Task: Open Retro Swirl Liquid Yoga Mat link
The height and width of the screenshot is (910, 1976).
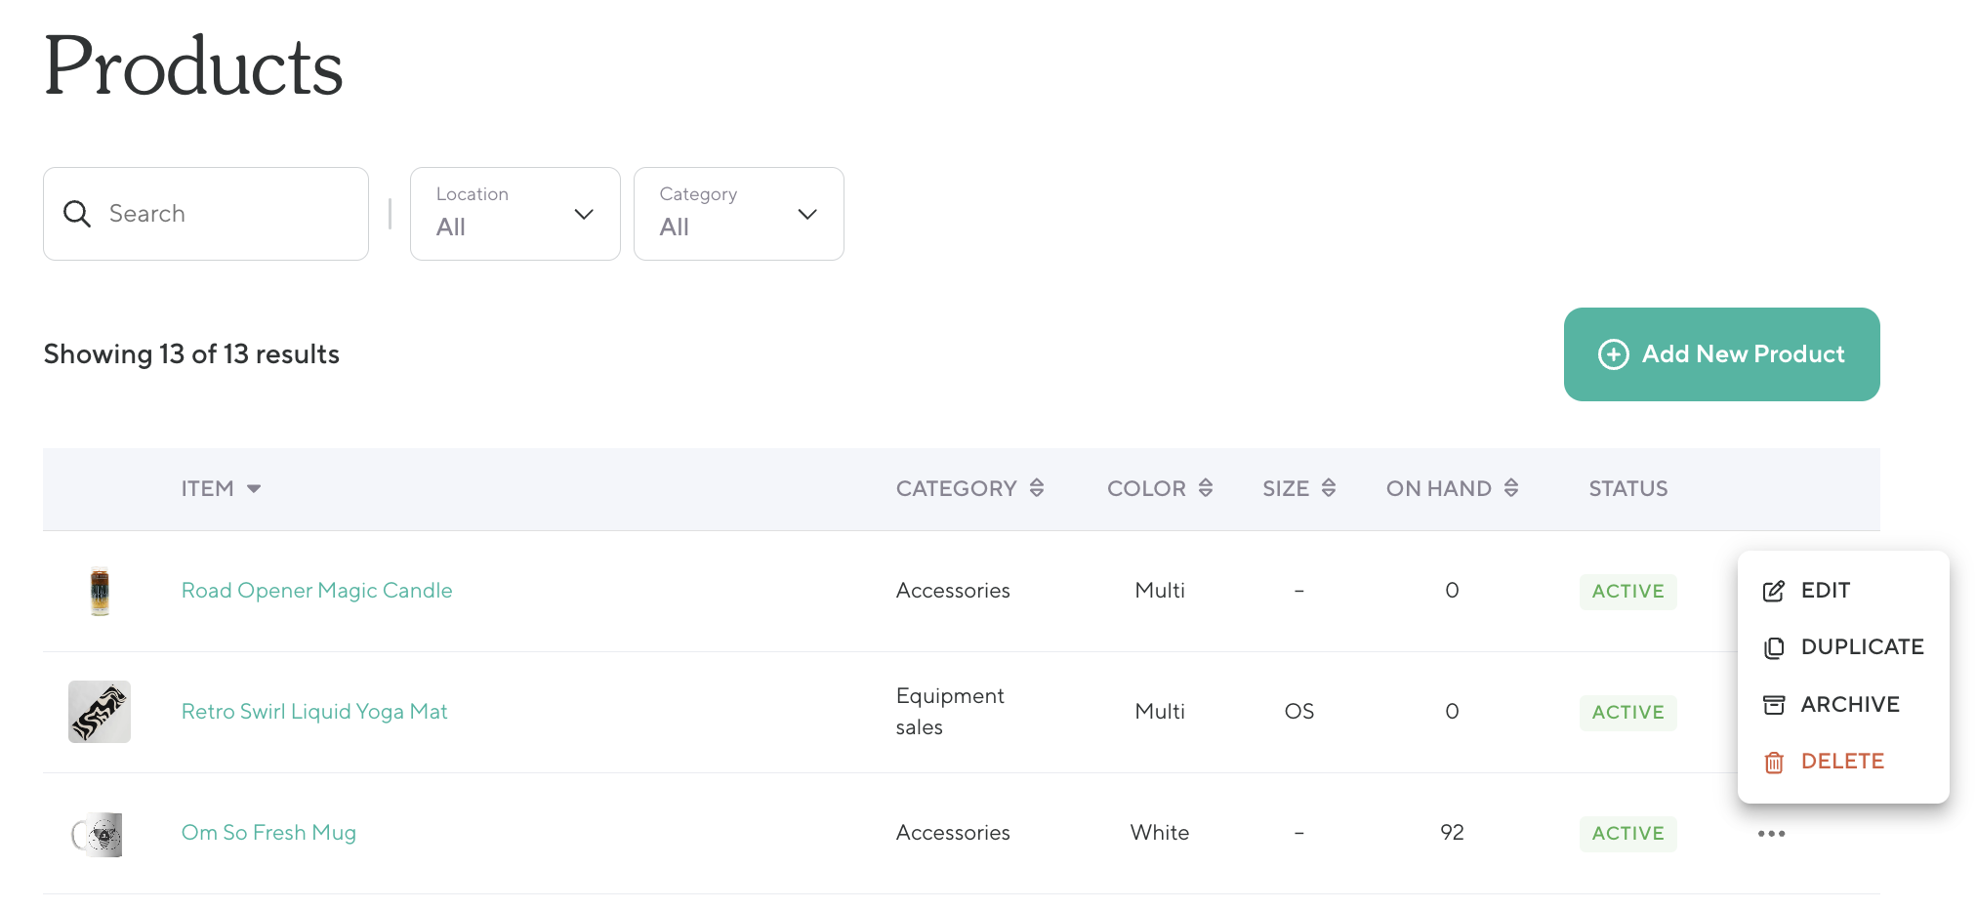Action: click(314, 712)
